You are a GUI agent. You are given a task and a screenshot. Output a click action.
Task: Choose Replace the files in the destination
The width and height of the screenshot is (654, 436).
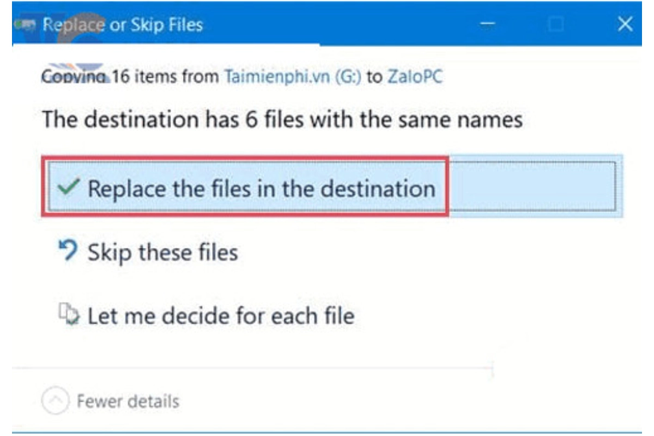(262, 188)
